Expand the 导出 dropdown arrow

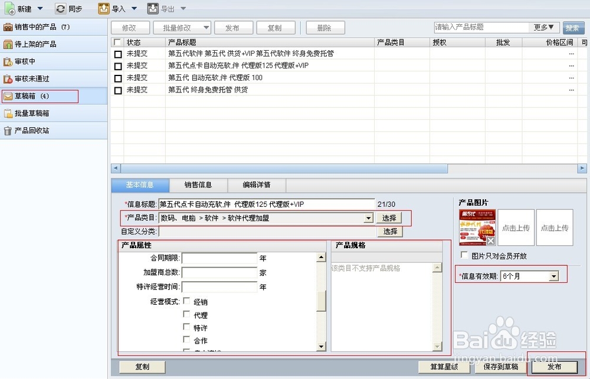click(x=183, y=8)
